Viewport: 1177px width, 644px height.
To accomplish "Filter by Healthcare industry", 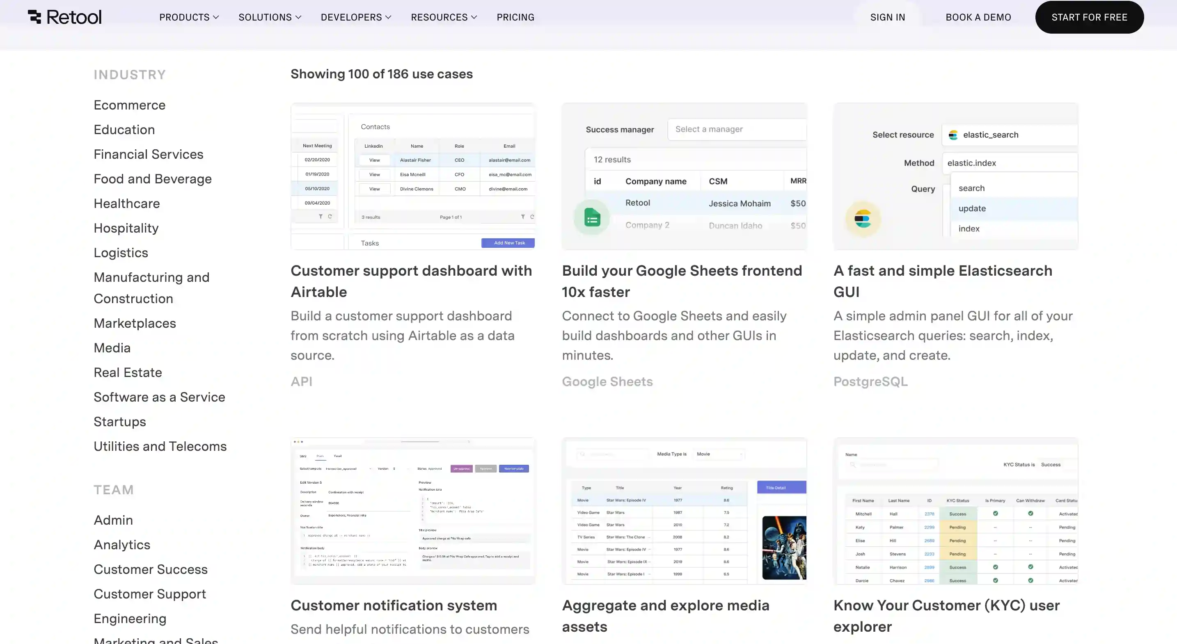I will click(126, 204).
